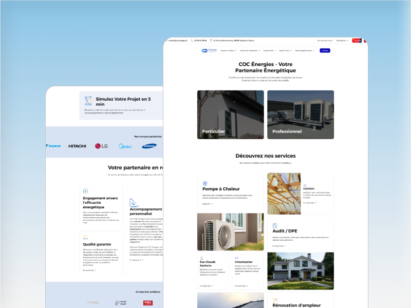This screenshot has width=411, height=308.
Task: Click the Rénovation d'ampleur card title
Action: coord(296,305)
